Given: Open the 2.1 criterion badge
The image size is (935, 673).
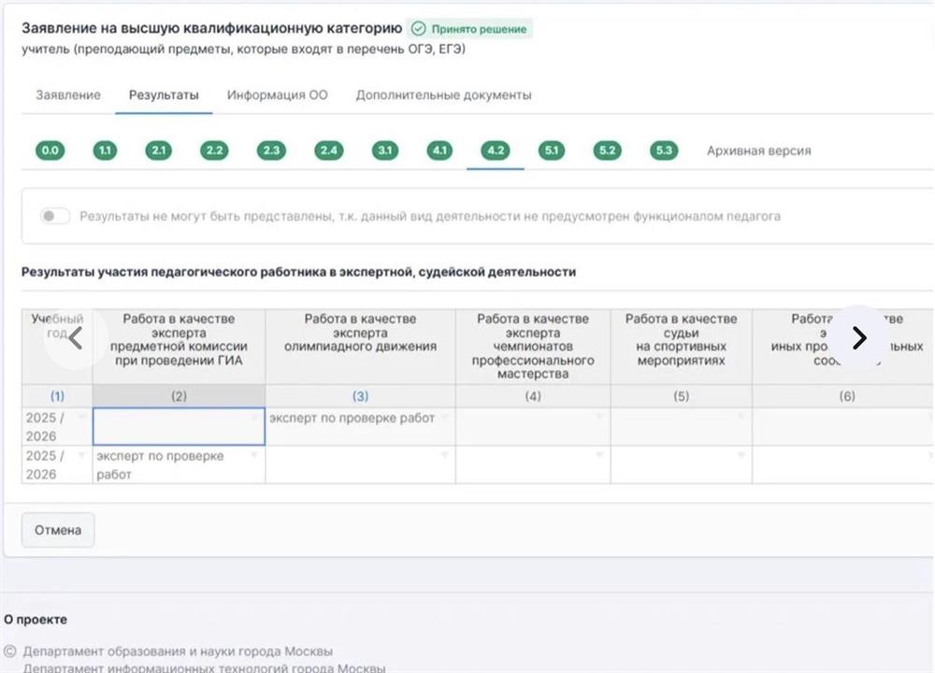Looking at the screenshot, I should tap(159, 150).
